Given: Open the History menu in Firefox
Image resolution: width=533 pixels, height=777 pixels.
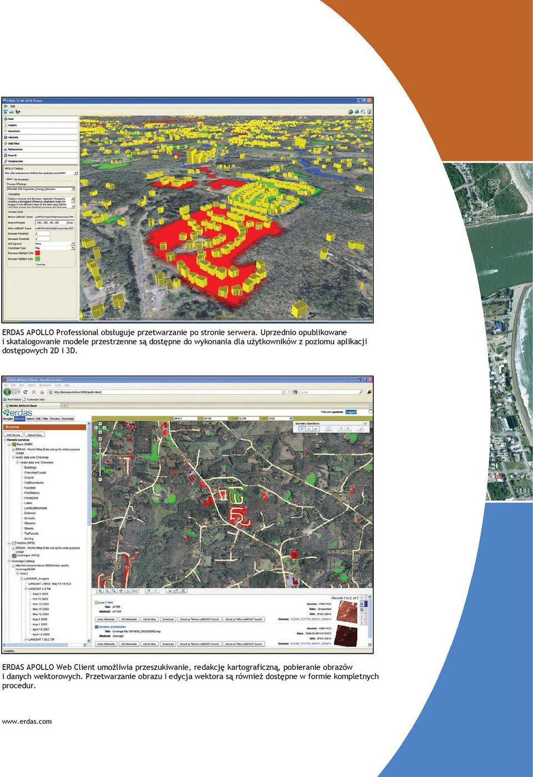Looking at the screenshot, I should pos(32,385).
